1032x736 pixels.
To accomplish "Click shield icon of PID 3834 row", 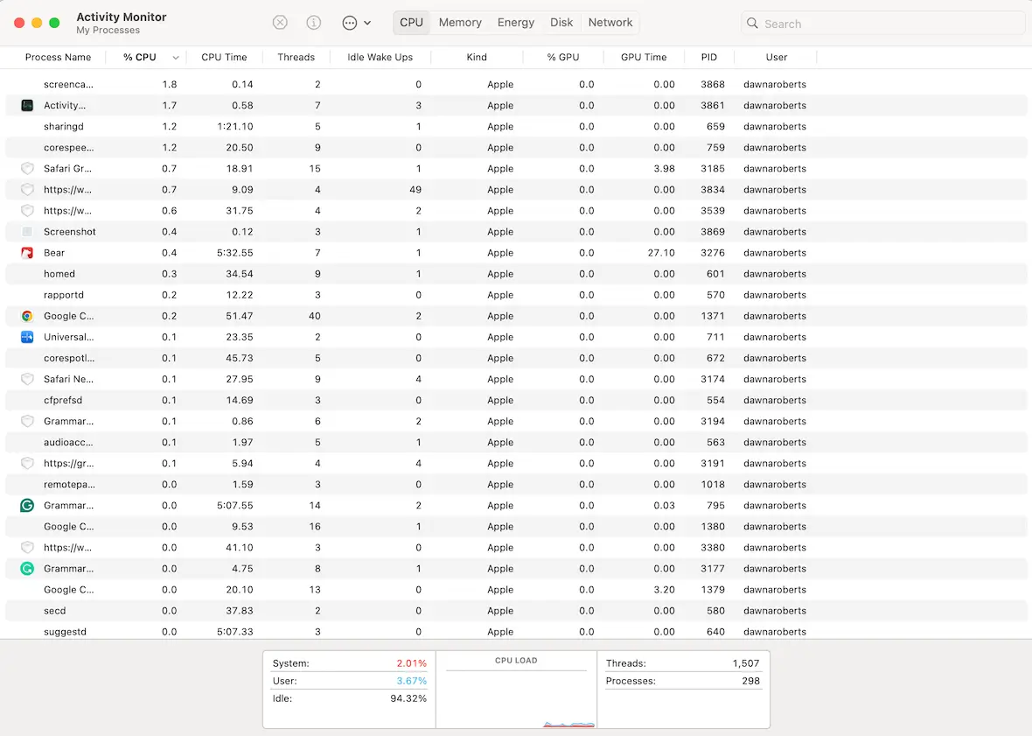I will 27,190.
